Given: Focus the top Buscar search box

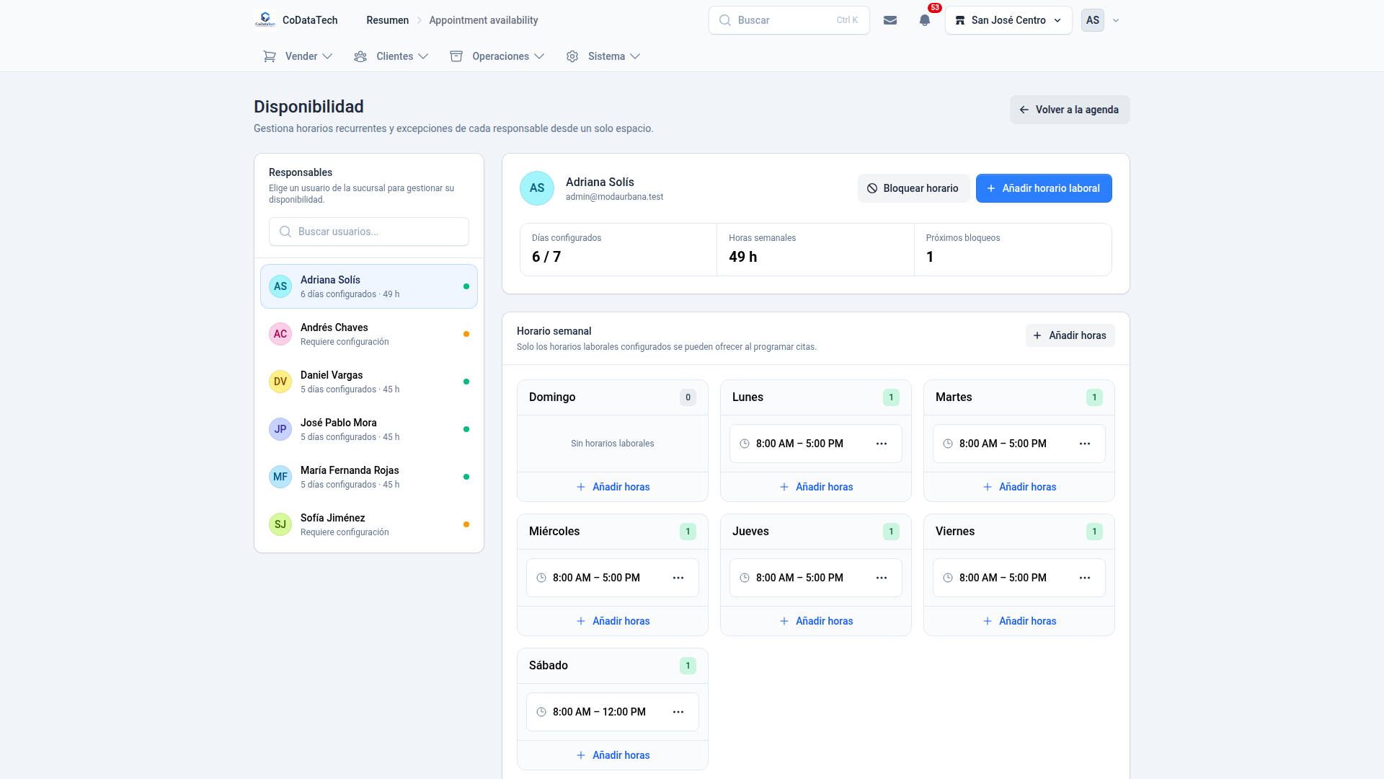Looking at the screenshot, I should click(789, 20).
